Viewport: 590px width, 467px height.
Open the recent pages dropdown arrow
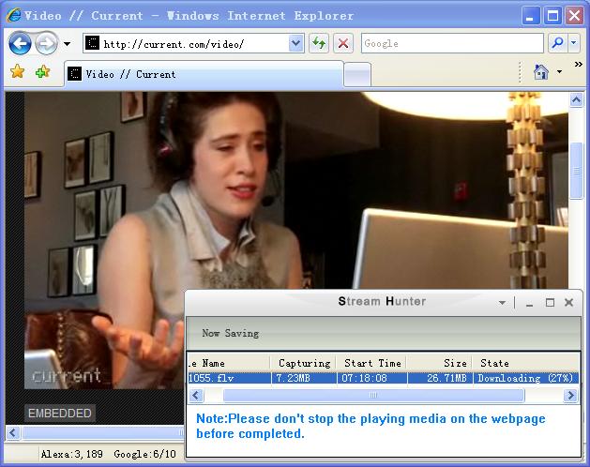pos(67,44)
